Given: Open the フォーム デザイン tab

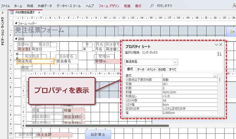Looking at the screenshot, I should (109, 6).
